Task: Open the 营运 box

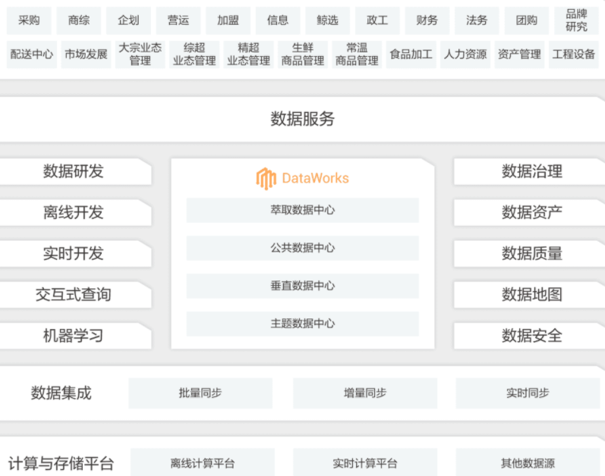Action: click(x=178, y=20)
